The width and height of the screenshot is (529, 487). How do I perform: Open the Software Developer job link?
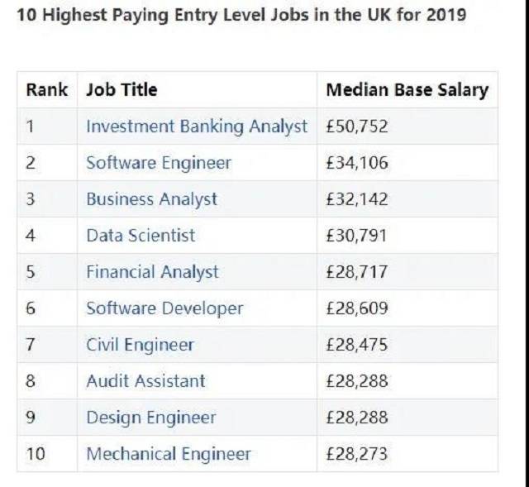coord(164,308)
